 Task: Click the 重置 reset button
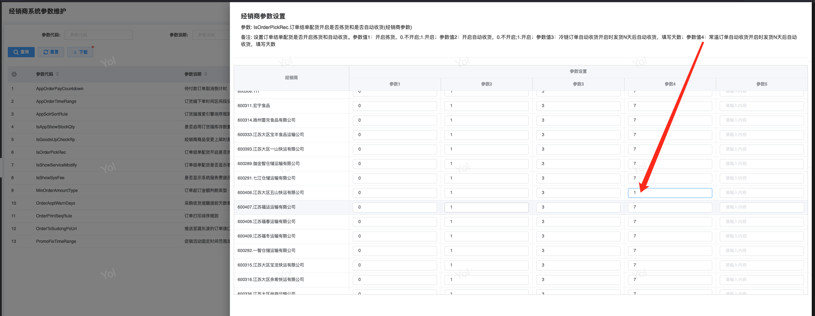click(51, 52)
